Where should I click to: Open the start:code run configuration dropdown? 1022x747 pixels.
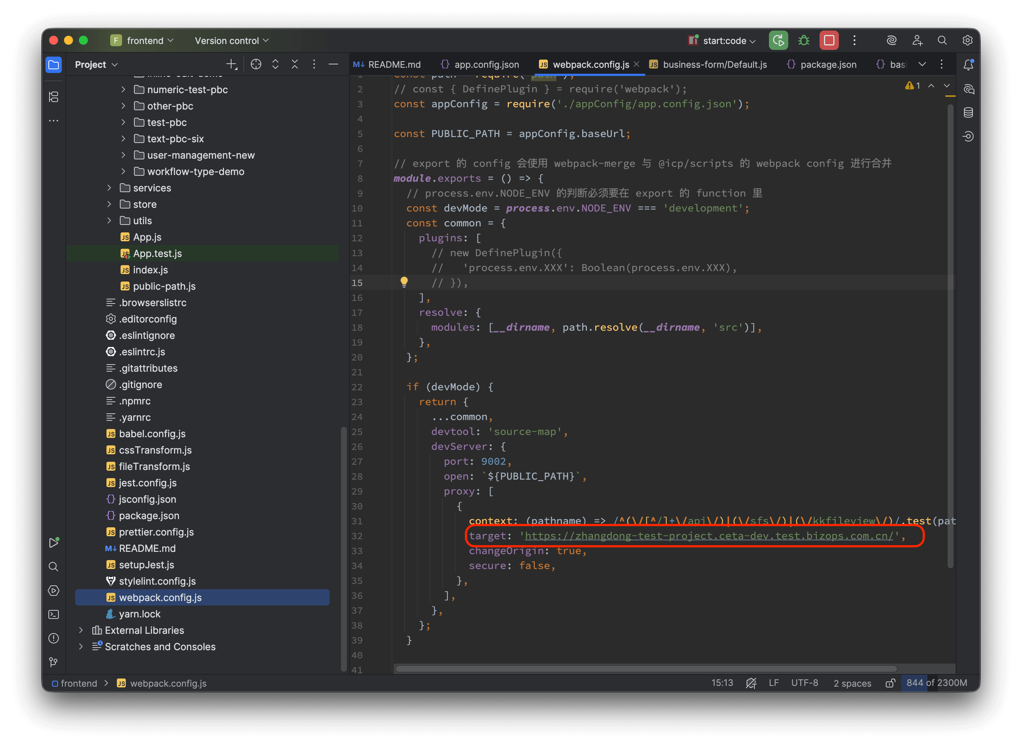click(722, 40)
